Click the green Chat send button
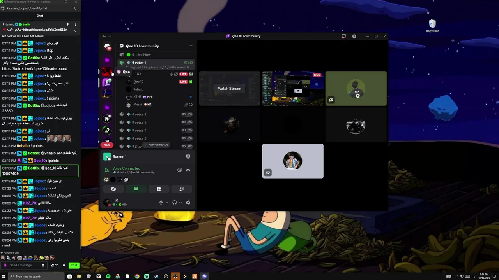 click(x=74, y=265)
